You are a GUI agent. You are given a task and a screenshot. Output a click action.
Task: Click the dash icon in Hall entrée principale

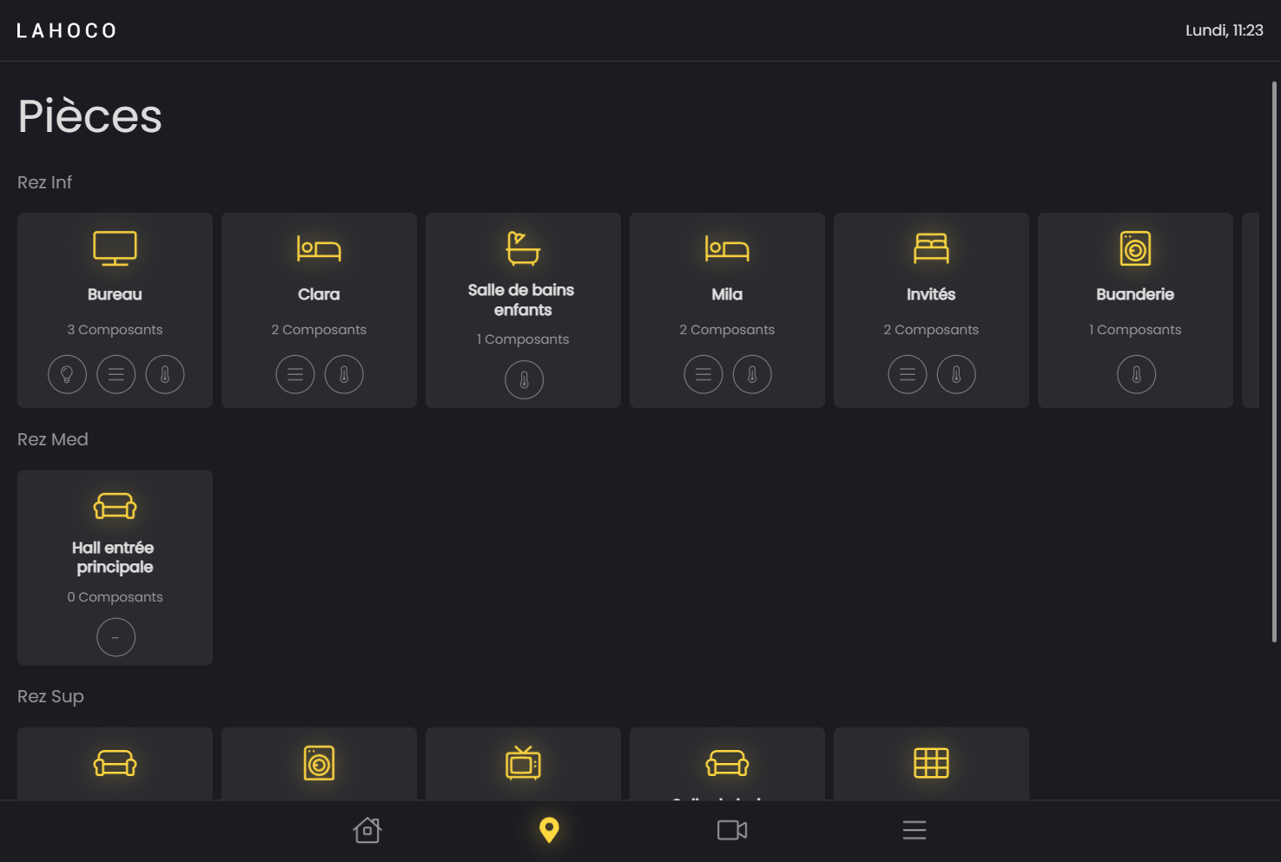pos(116,637)
